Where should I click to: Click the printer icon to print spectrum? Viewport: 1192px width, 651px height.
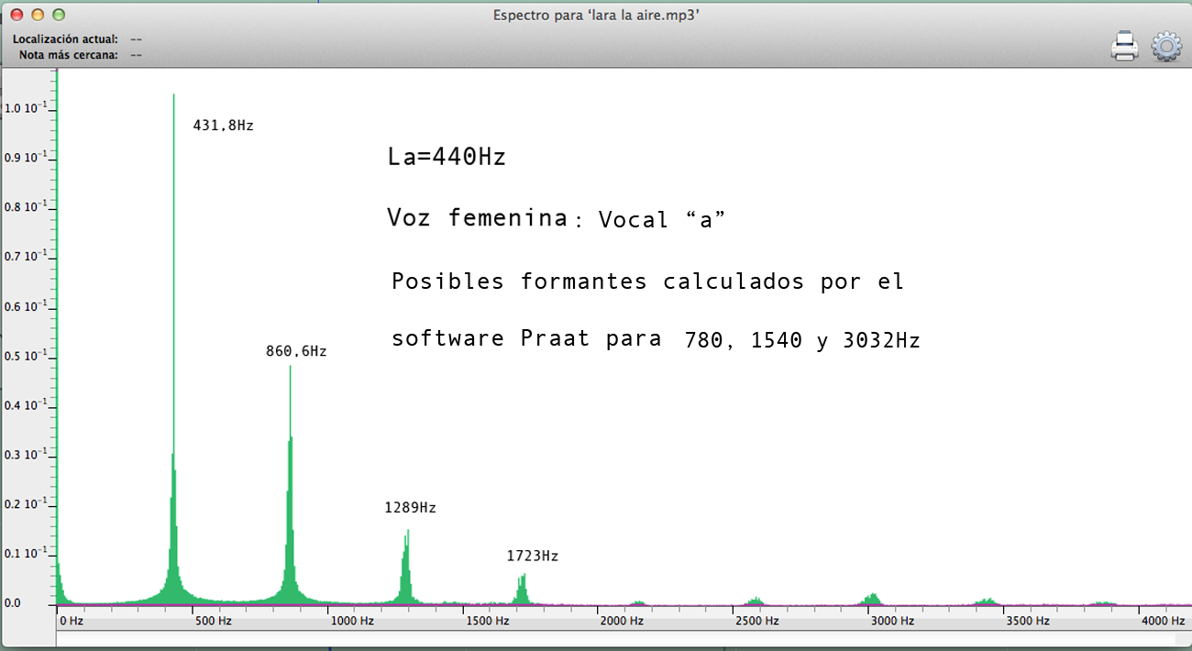pyautogui.click(x=1124, y=46)
